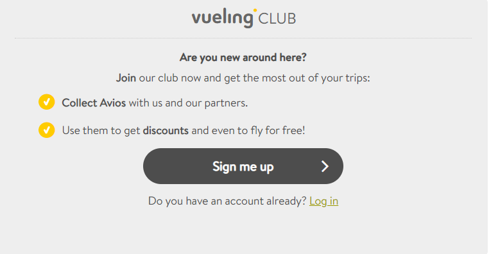491x254 pixels.
Task: Click the left rounded edge of Sign me up button
Action: coord(153,166)
